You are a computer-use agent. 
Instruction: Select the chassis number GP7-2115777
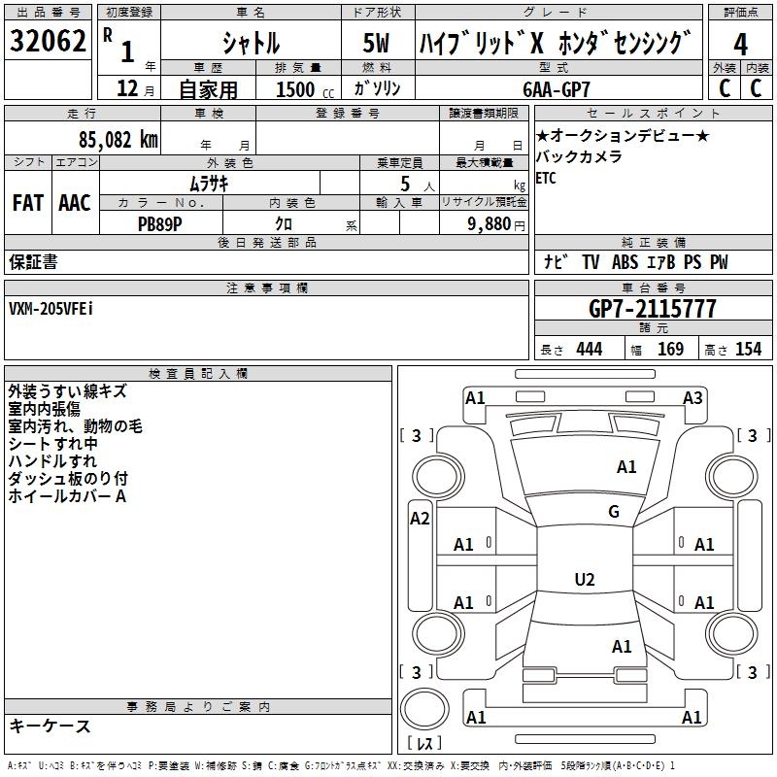pyautogui.click(x=653, y=309)
